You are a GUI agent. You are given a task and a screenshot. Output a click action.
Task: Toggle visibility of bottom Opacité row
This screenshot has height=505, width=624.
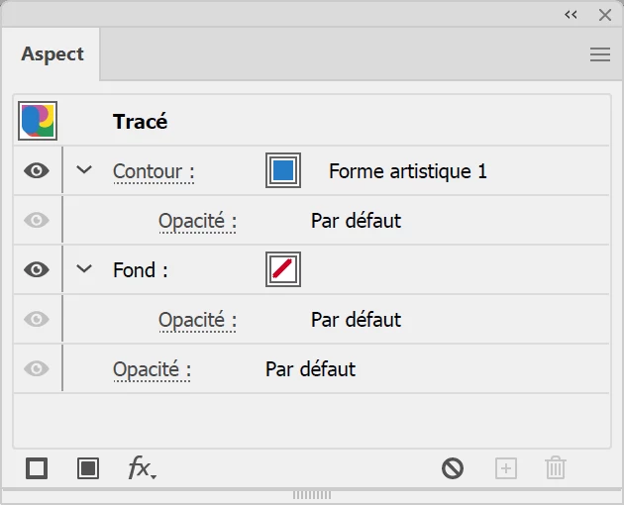click(37, 368)
